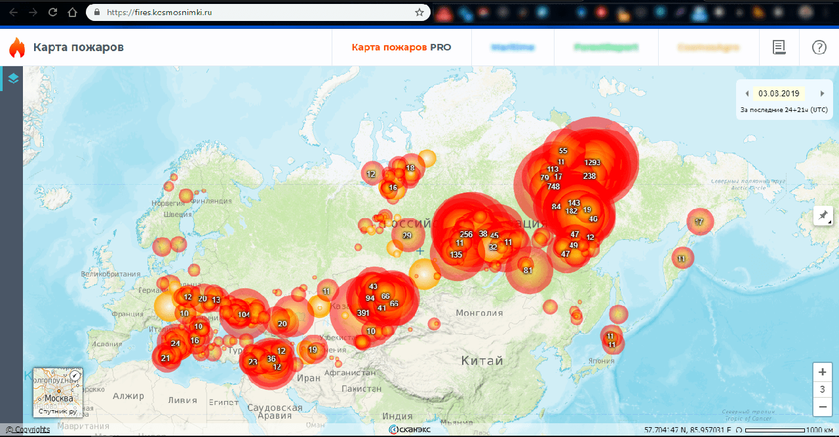This screenshot has height=437, width=839.
Task: Click the pin marker tool on map
Action: [x=823, y=216]
